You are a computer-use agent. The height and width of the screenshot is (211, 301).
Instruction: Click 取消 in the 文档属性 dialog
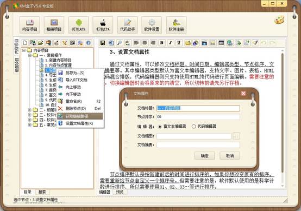pyautogui.click(x=230, y=156)
